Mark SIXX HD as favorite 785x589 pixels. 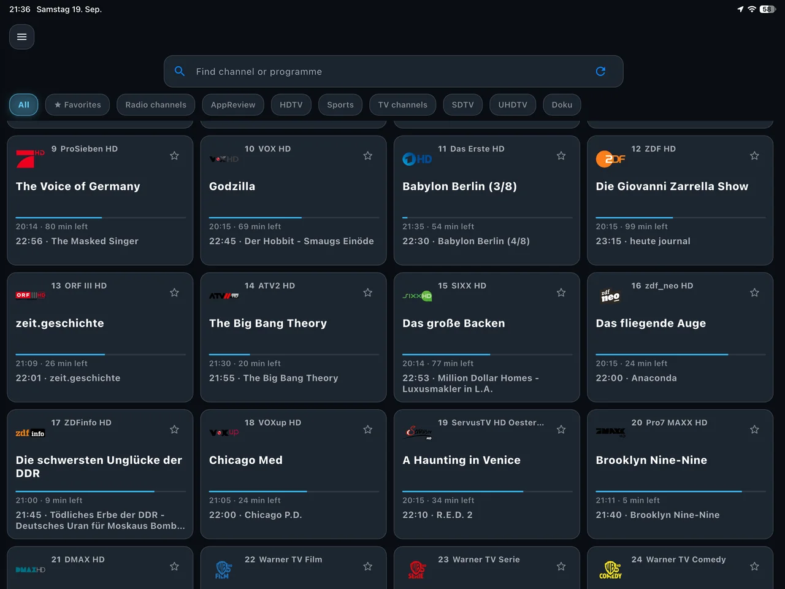(561, 293)
